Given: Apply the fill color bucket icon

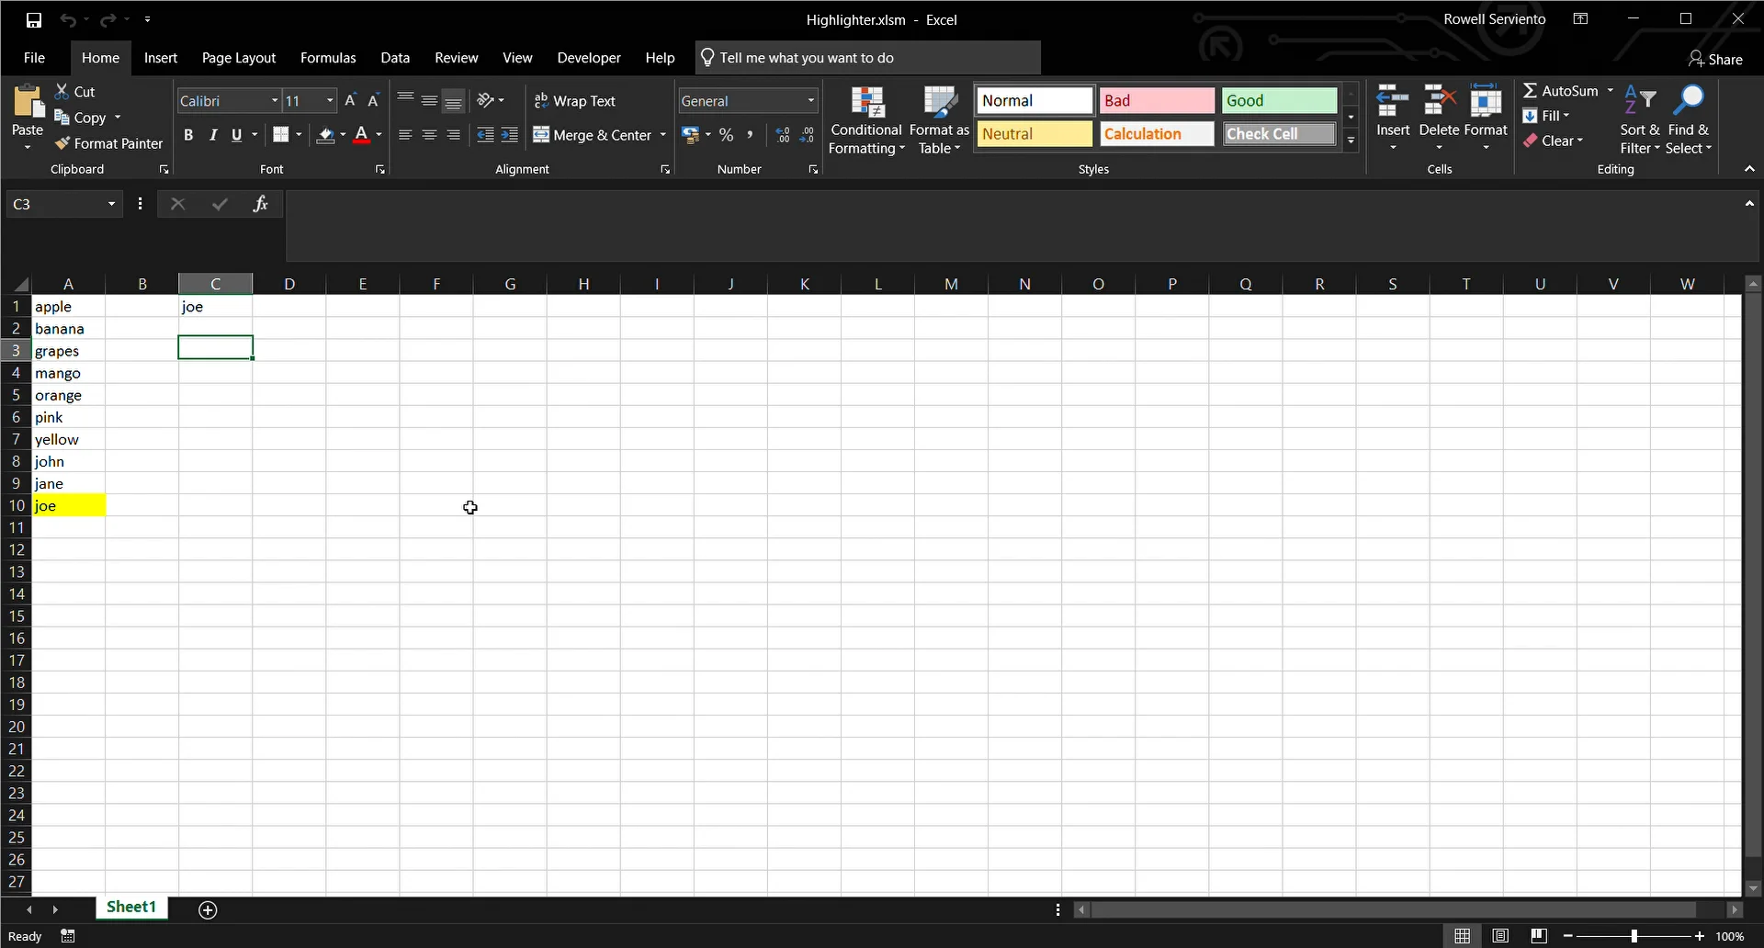Looking at the screenshot, I should (325, 135).
